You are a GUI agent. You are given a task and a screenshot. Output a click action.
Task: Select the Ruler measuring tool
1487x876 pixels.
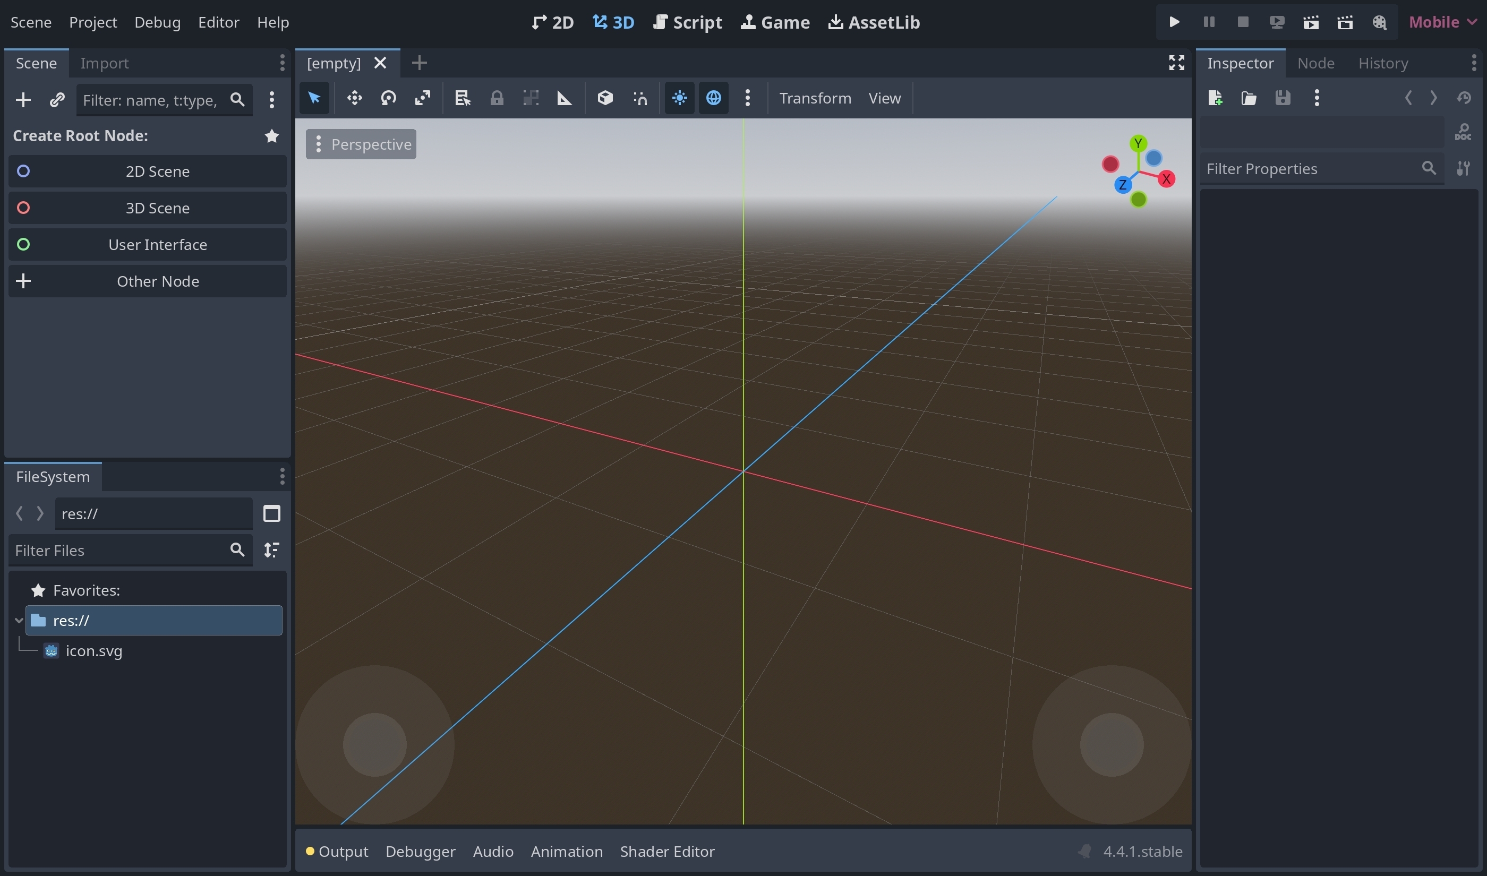point(565,98)
